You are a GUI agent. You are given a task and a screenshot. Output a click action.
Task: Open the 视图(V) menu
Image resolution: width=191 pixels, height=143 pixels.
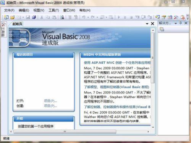click(x=39, y=10)
